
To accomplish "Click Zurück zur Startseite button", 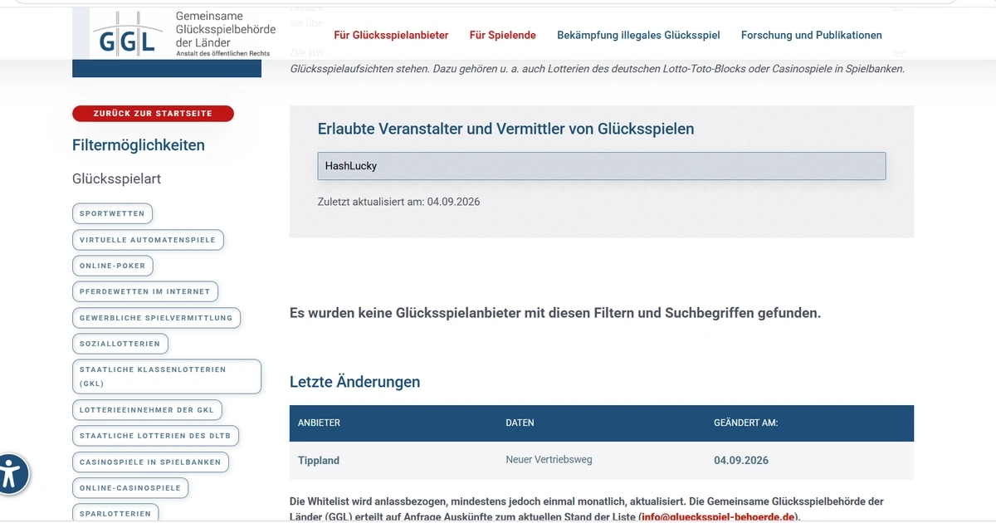I will pos(153,114).
